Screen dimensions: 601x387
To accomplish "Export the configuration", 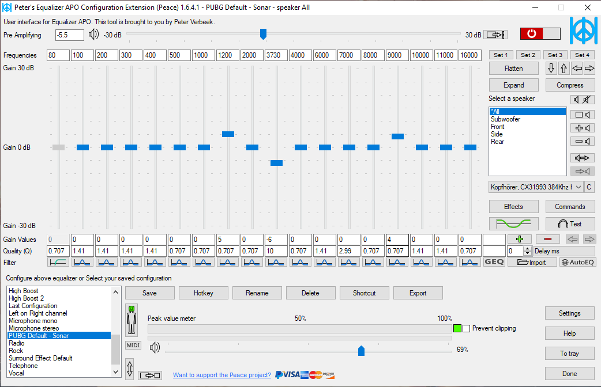I will [418, 293].
